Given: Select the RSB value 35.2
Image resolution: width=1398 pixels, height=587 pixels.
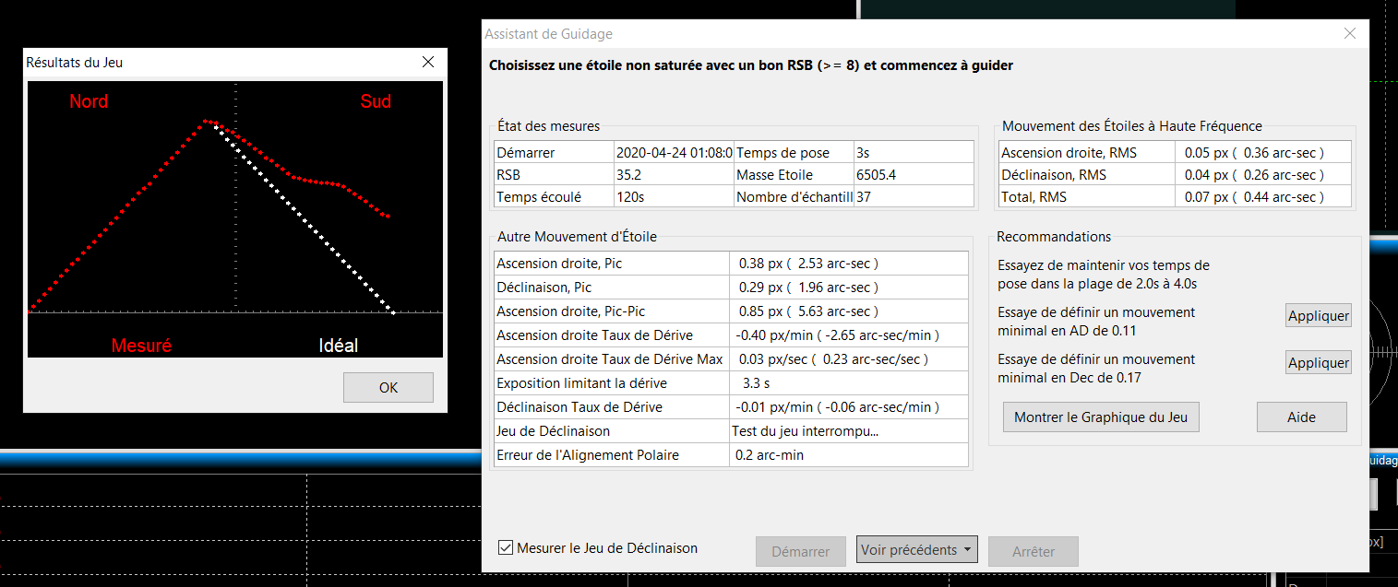Looking at the screenshot, I should point(674,174).
